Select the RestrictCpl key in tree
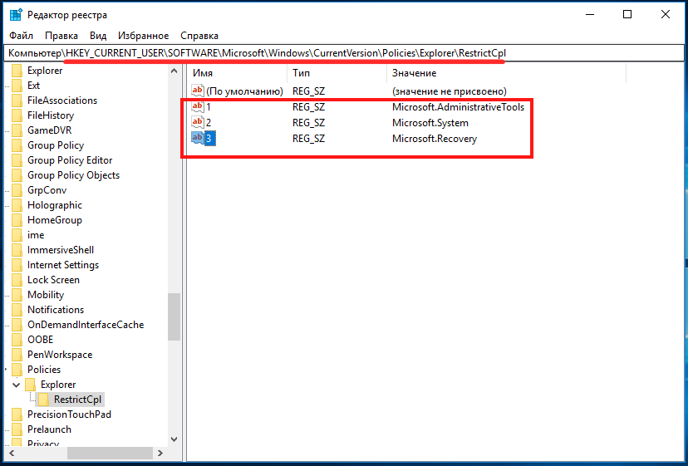Image resolution: width=688 pixels, height=466 pixels. pos(77,400)
